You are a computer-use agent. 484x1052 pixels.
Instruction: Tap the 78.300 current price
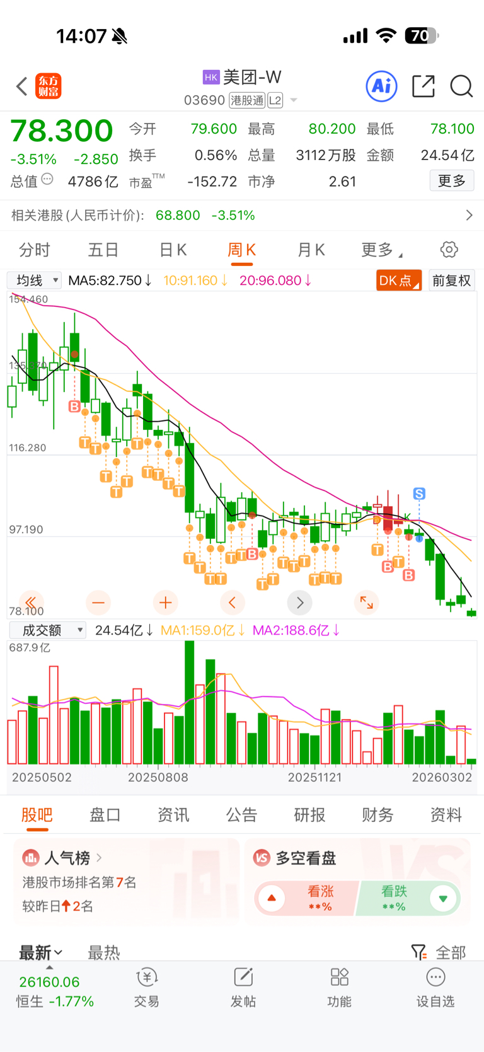62,131
